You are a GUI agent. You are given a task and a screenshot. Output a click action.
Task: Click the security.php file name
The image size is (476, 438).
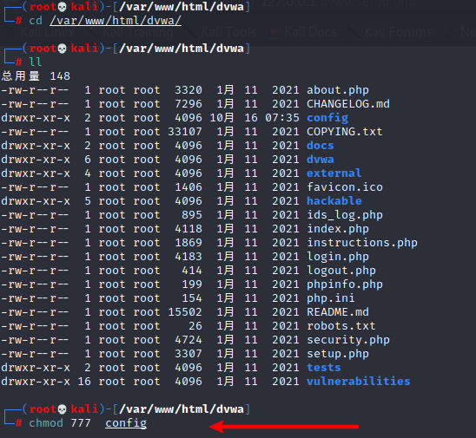coord(348,340)
